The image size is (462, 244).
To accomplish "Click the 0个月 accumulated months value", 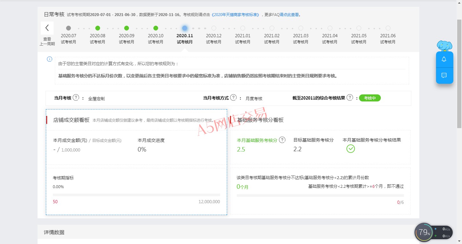I will (x=243, y=187).
